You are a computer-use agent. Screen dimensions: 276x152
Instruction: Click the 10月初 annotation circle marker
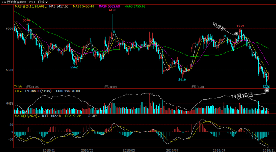(236, 33)
